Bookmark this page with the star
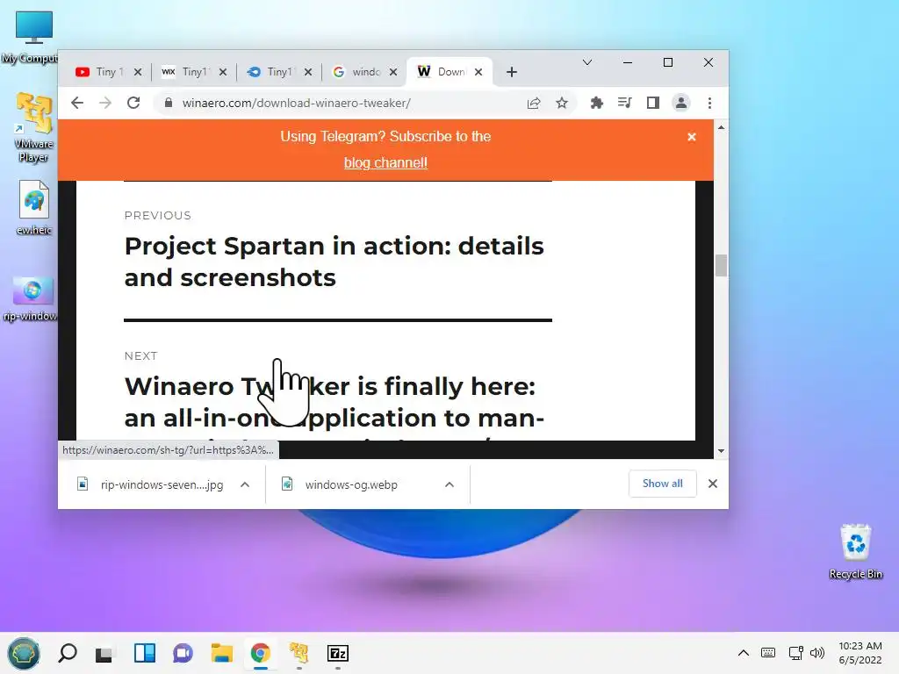This screenshot has width=899, height=674. click(x=562, y=104)
